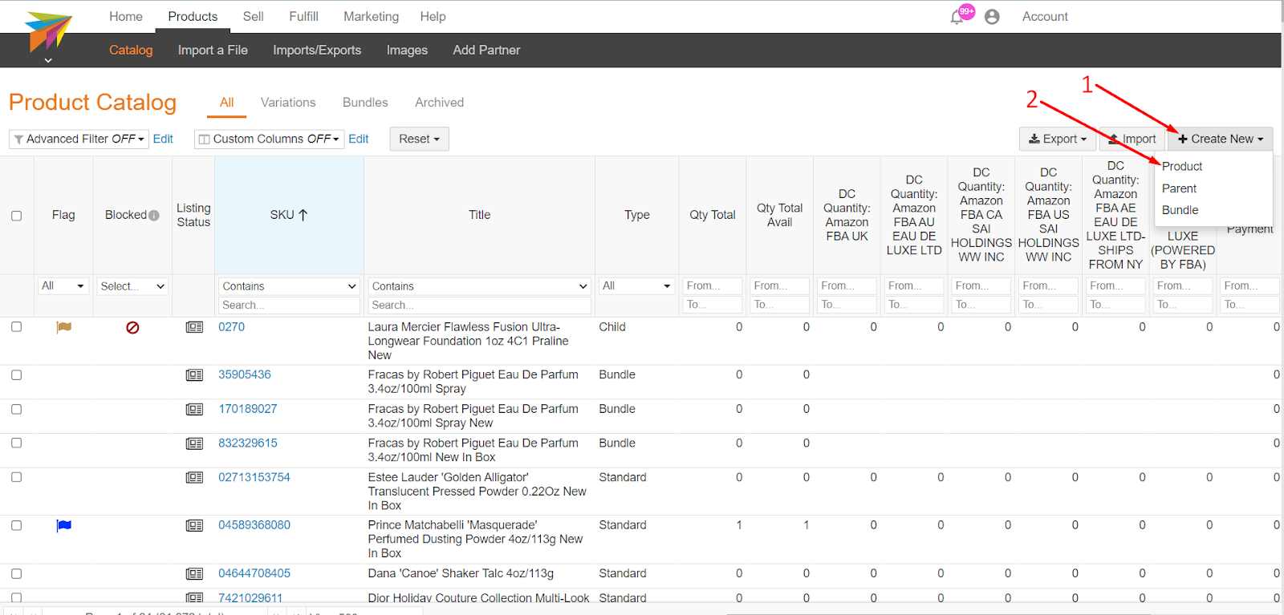This screenshot has height=615, width=1284.
Task: Click the tan flag on SKU 0270 row
Action: coord(64,327)
